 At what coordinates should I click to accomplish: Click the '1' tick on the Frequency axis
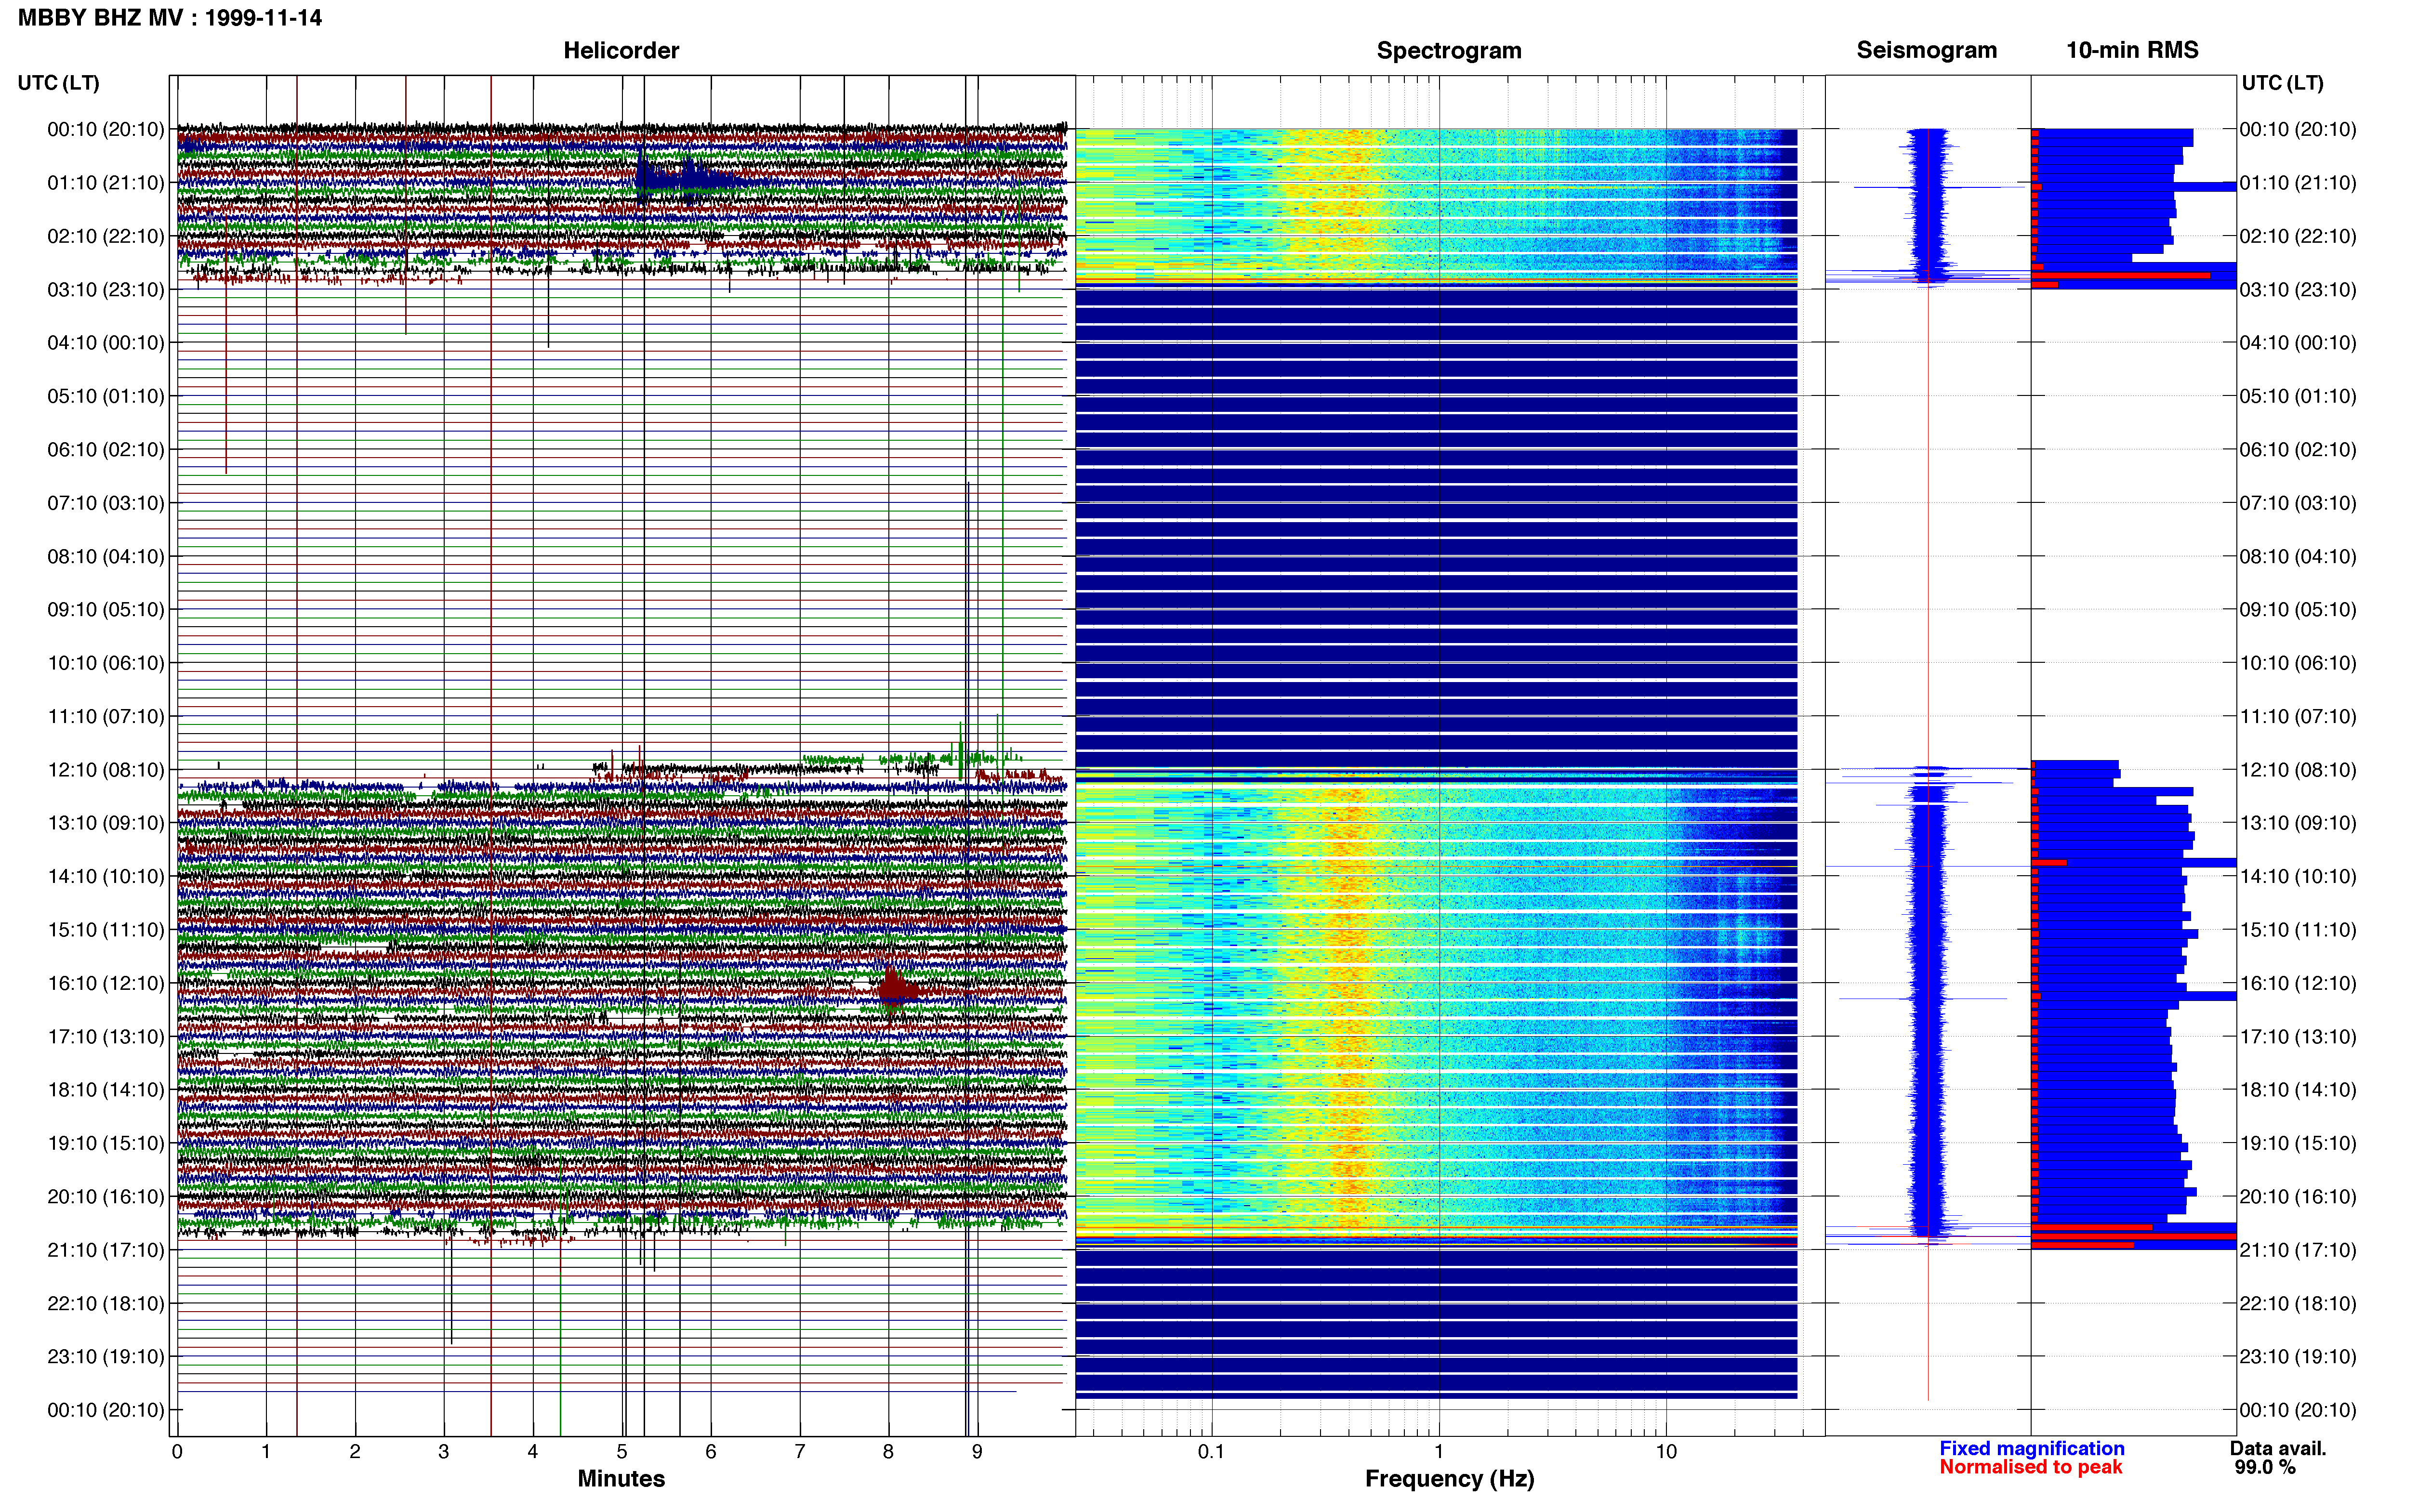pos(1439,1452)
